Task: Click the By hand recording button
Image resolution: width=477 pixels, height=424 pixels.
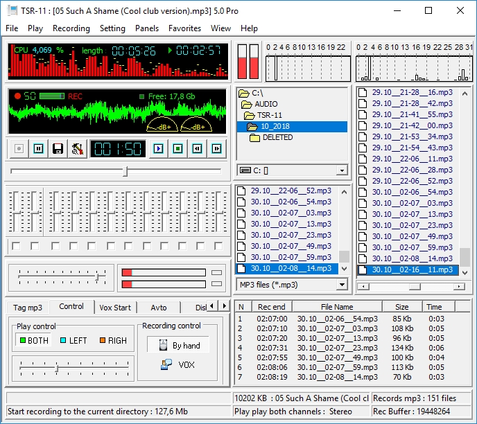Action: (178, 345)
